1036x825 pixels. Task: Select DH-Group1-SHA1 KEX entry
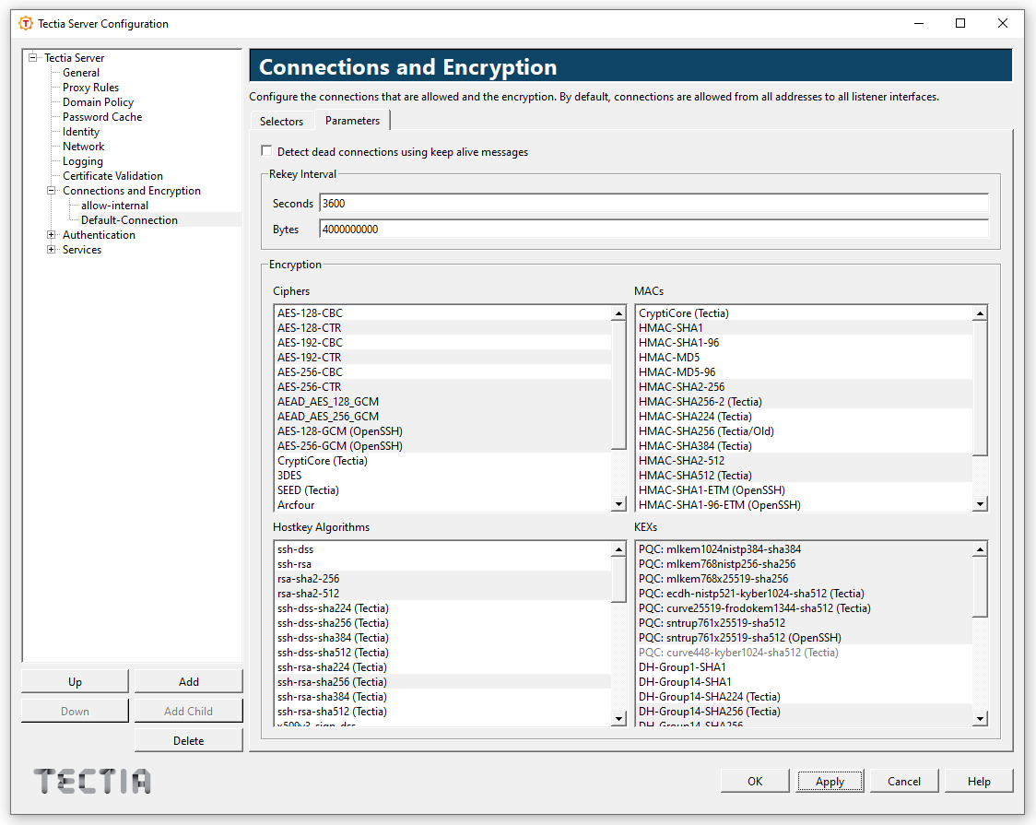tap(804, 667)
